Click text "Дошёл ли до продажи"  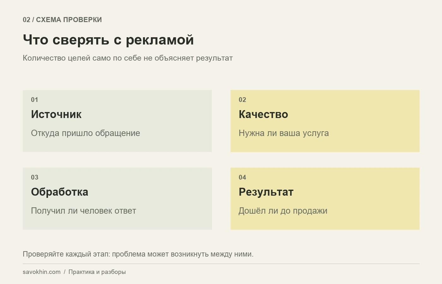283,211
